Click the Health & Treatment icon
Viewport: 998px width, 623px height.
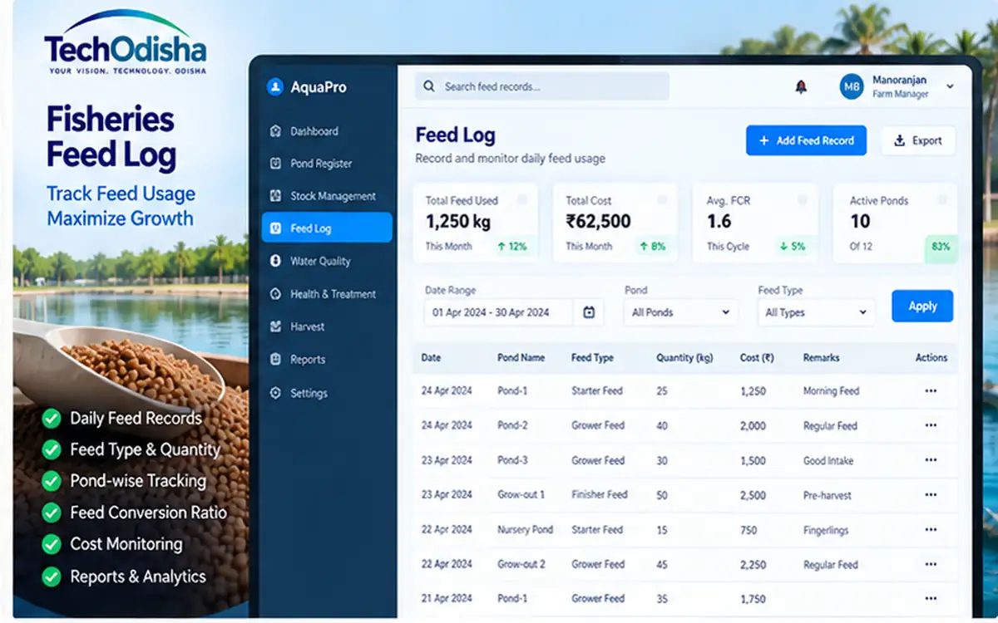click(x=276, y=294)
